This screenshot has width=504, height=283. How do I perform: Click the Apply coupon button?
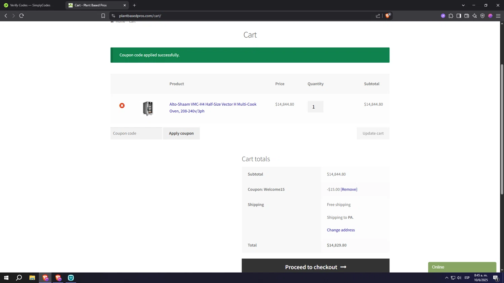pos(181,133)
